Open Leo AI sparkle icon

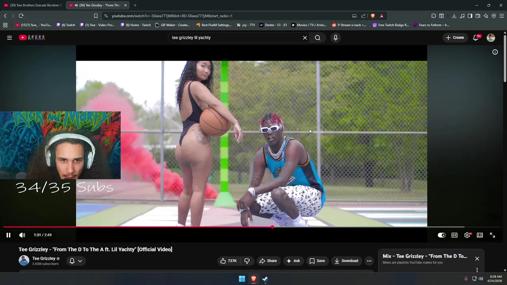point(486,16)
